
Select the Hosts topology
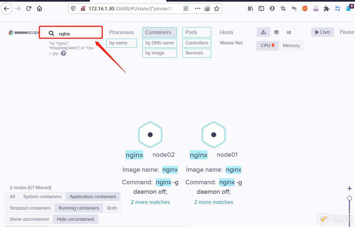(226, 32)
